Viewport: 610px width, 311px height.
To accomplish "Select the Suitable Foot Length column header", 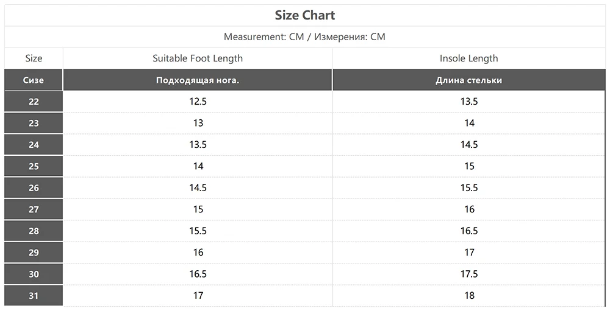I will 198,58.
